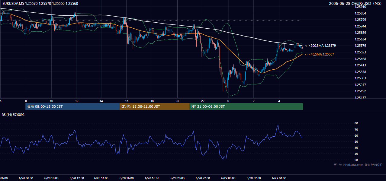The width and height of the screenshot is (386, 181).
Task: Click price axis value 1.25910
Action: (x=360, y=7)
